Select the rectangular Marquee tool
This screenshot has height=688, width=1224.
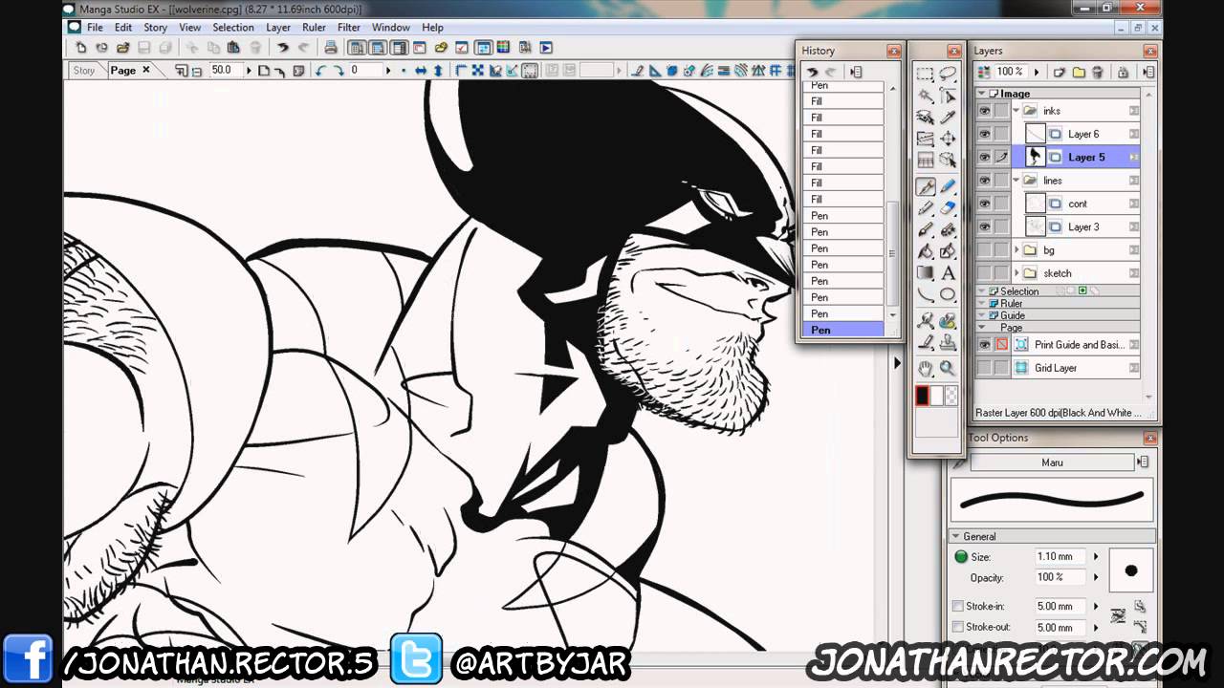[926, 75]
